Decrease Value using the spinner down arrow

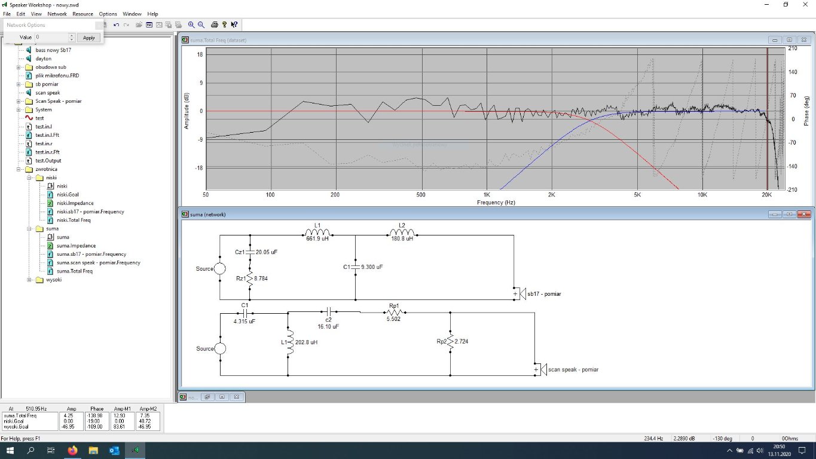[72, 39]
